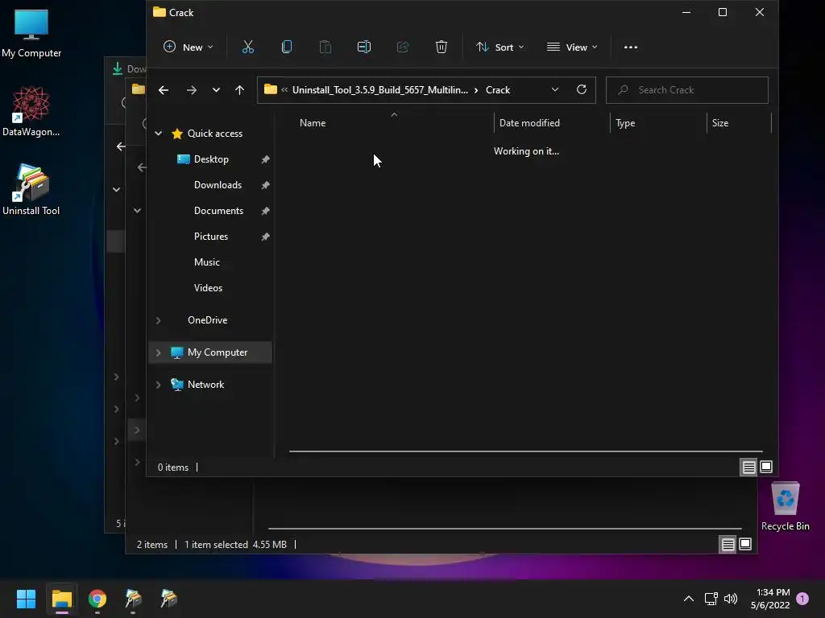The width and height of the screenshot is (825, 618).
Task: Collapse Quick access tree node
Action: point(159,134)
